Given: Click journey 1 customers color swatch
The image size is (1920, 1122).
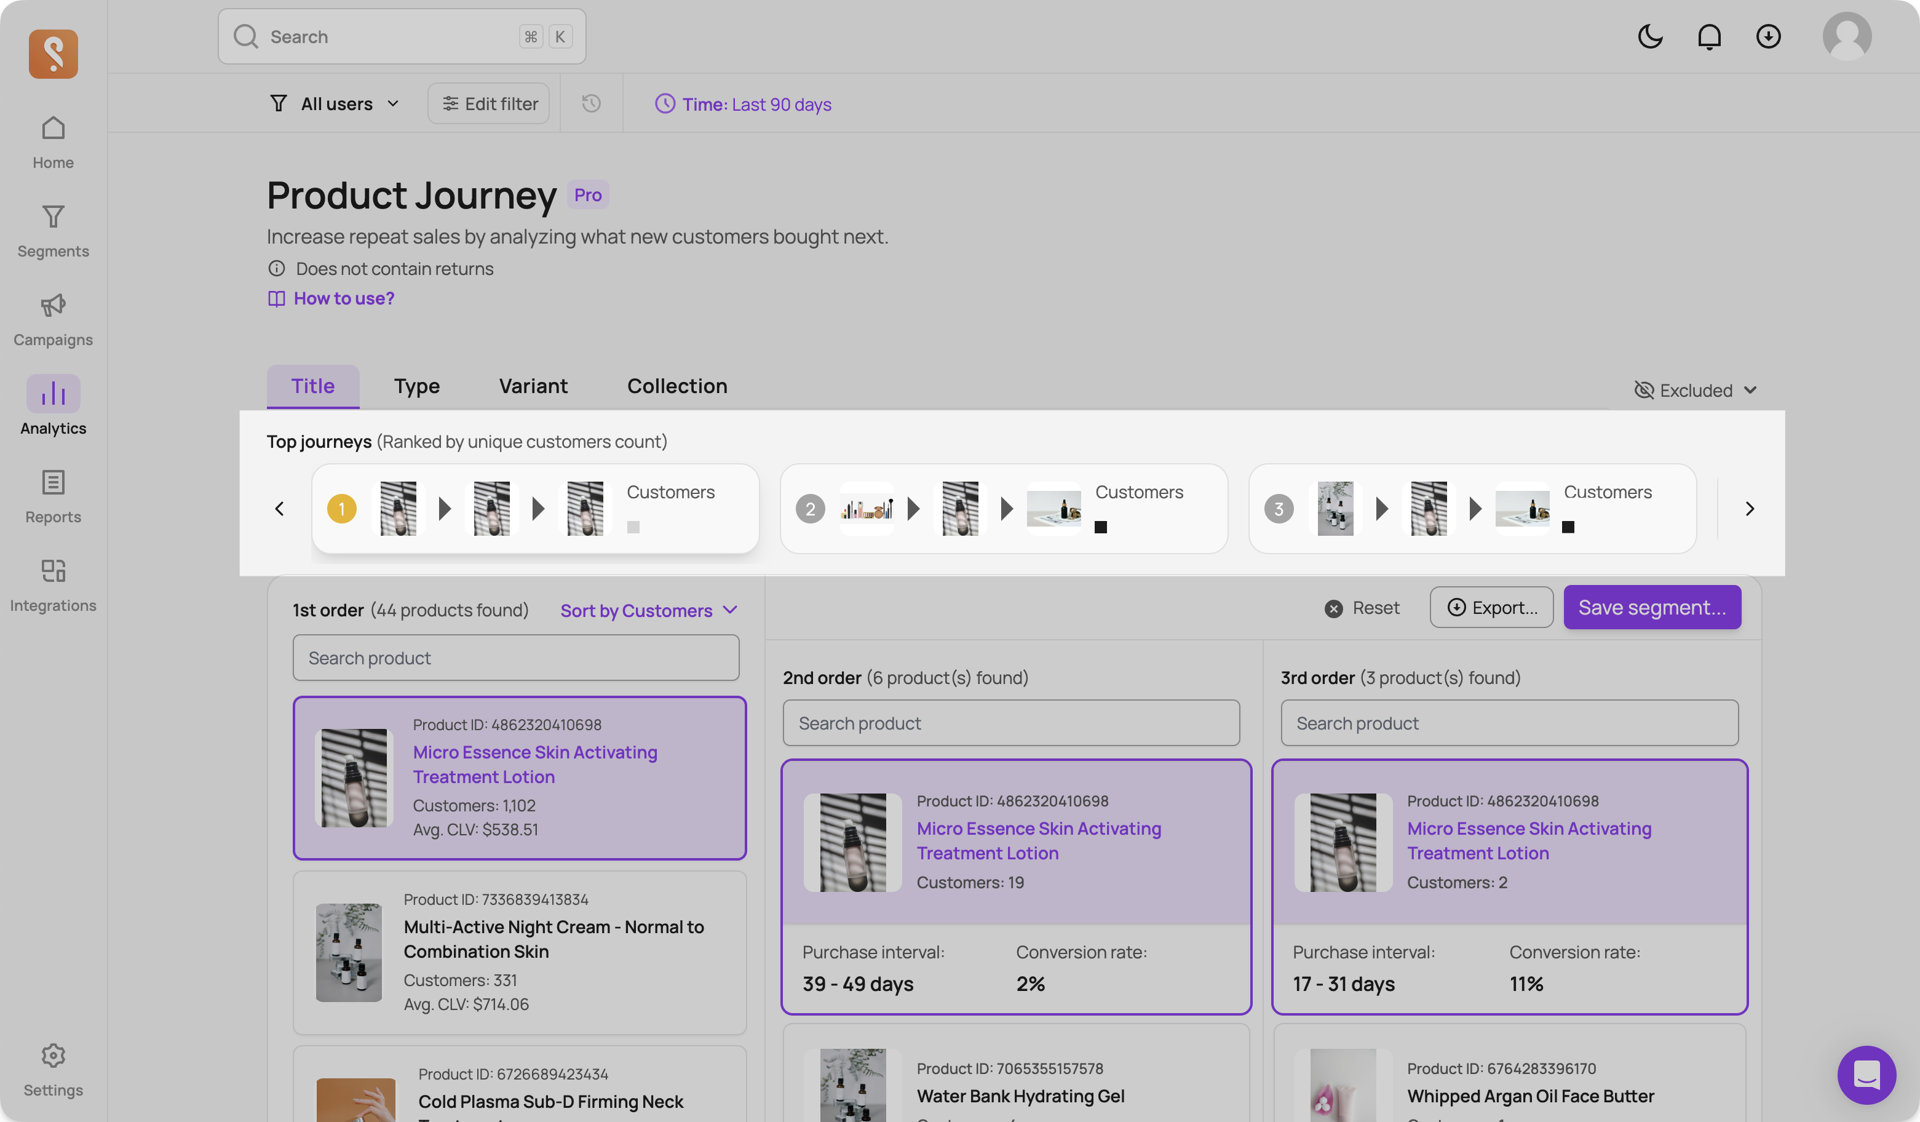Looking at the screenshot, I should coord(633,527).
